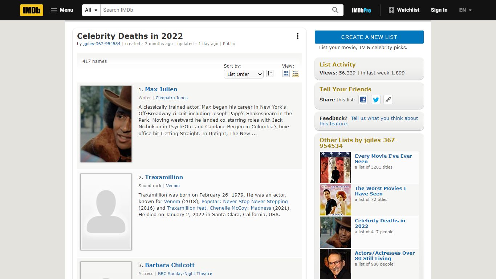Share this list on Twitter
The height and width of the screenshot is (279, 496).
pos(376,100)
